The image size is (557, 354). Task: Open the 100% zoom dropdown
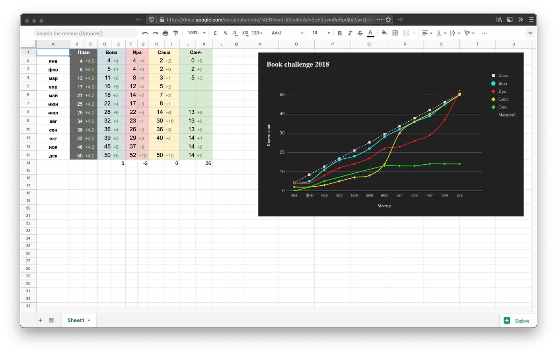(x=197, y=33)
